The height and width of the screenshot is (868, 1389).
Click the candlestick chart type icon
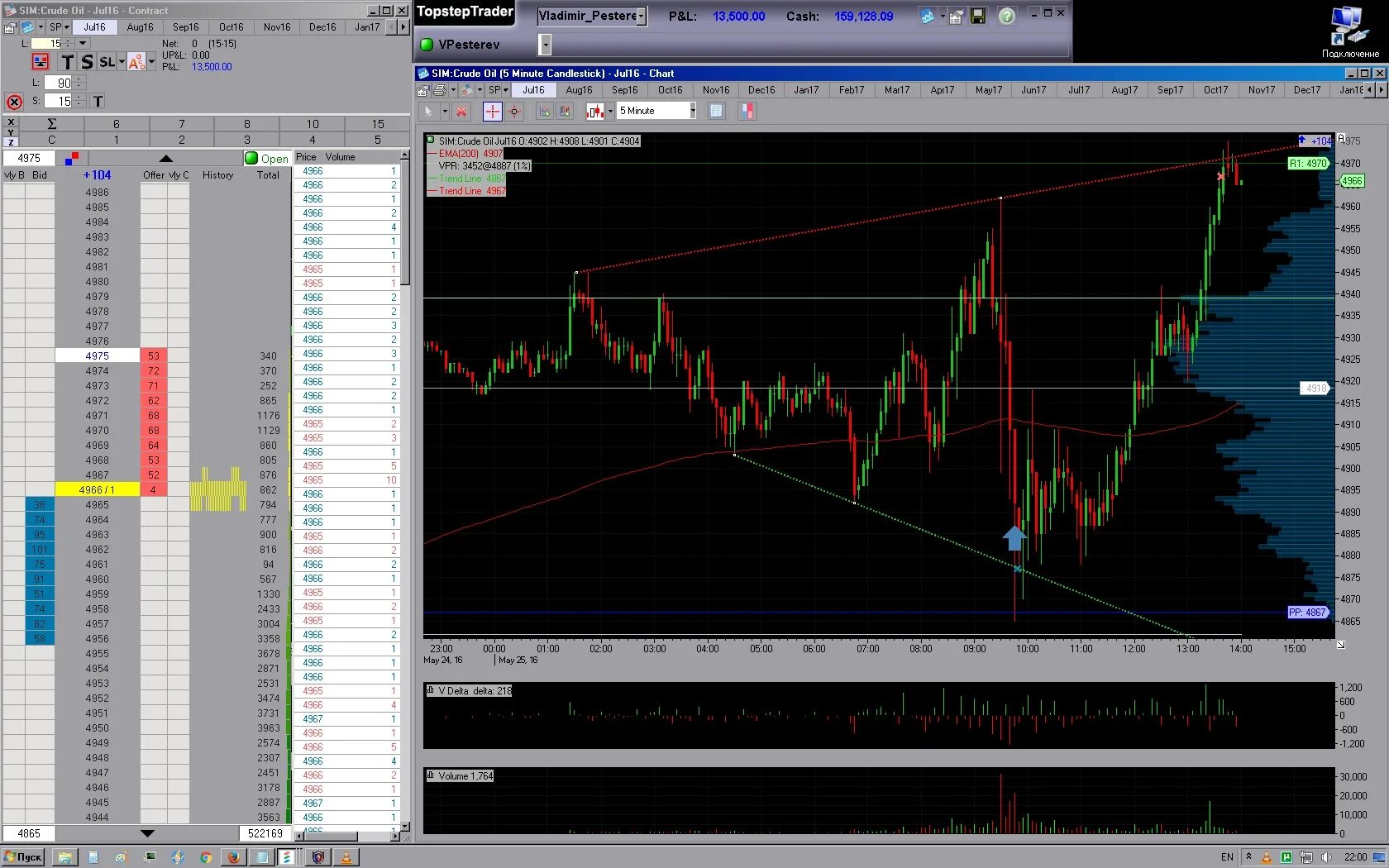[x=595, y=111]
